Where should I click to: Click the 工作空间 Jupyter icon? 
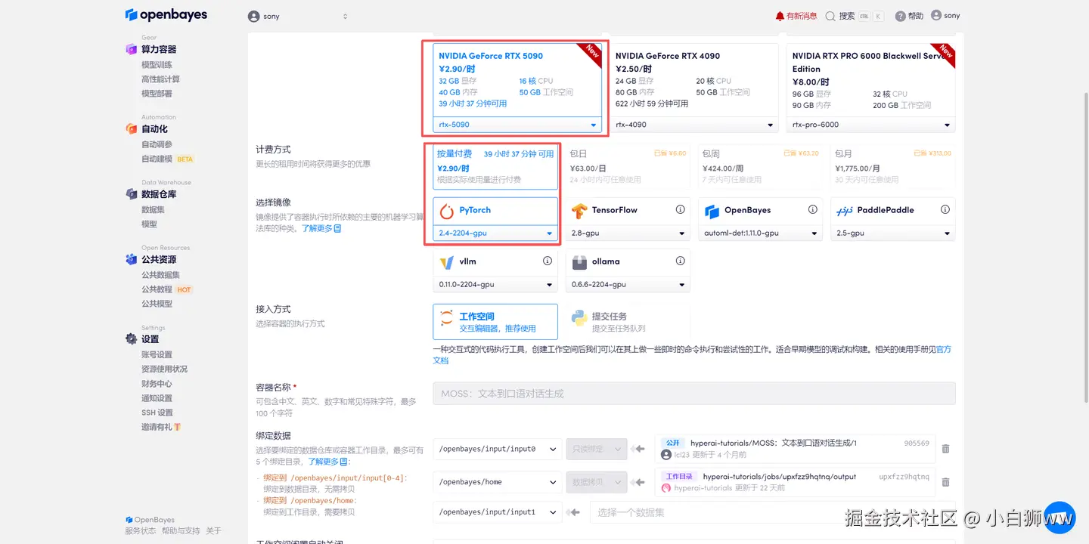pyautogui.click(x=447, y=318)
